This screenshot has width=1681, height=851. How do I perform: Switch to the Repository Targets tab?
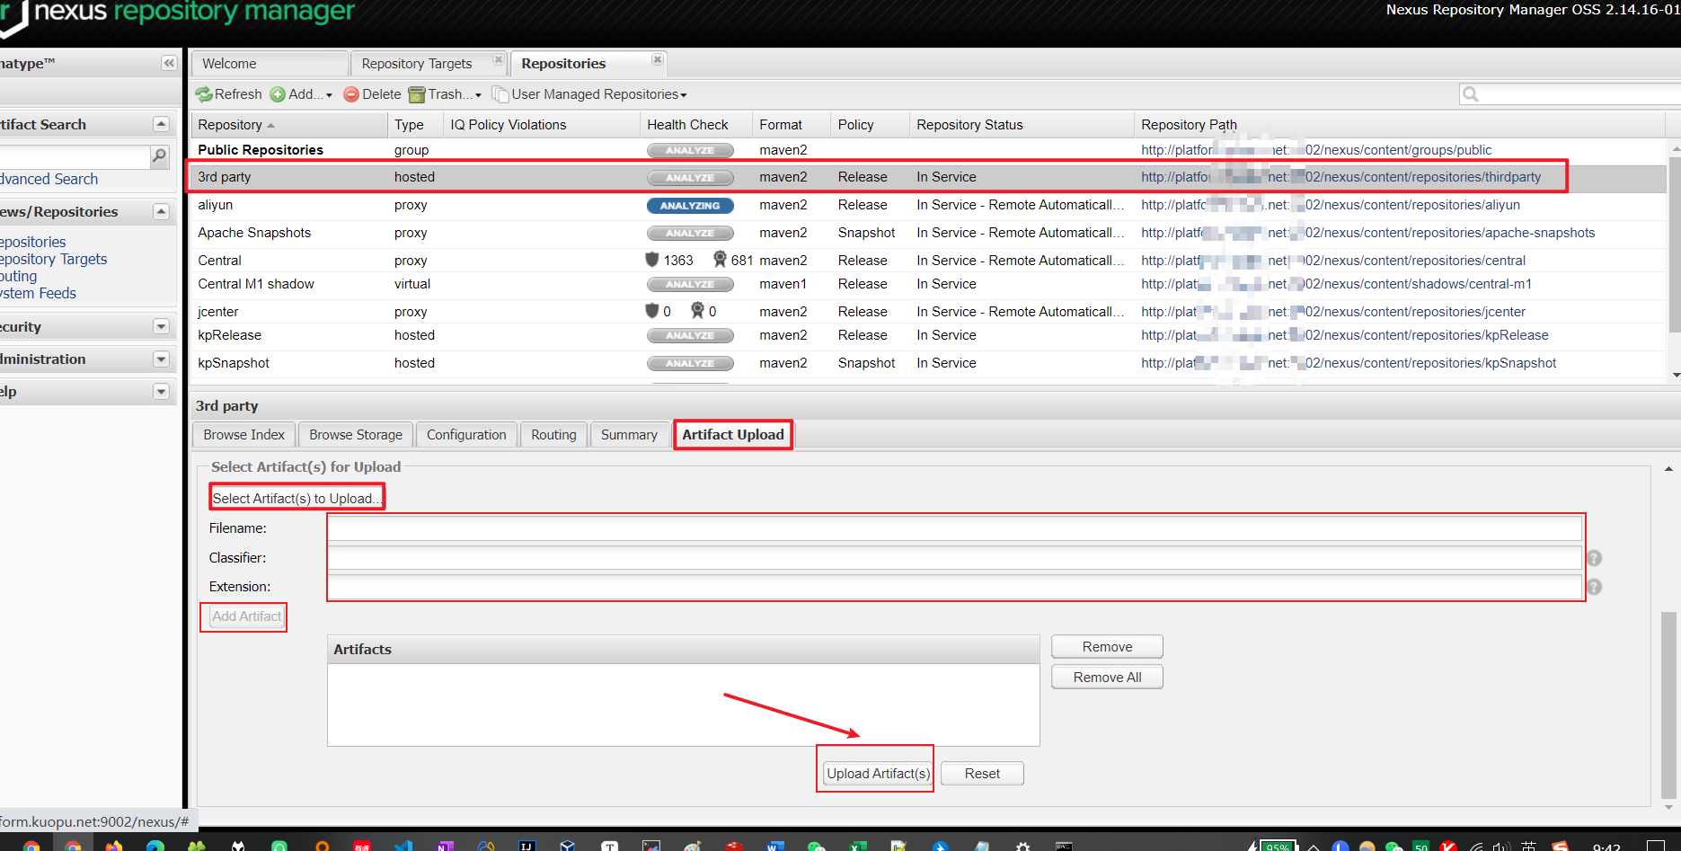(x=417, y=64)
